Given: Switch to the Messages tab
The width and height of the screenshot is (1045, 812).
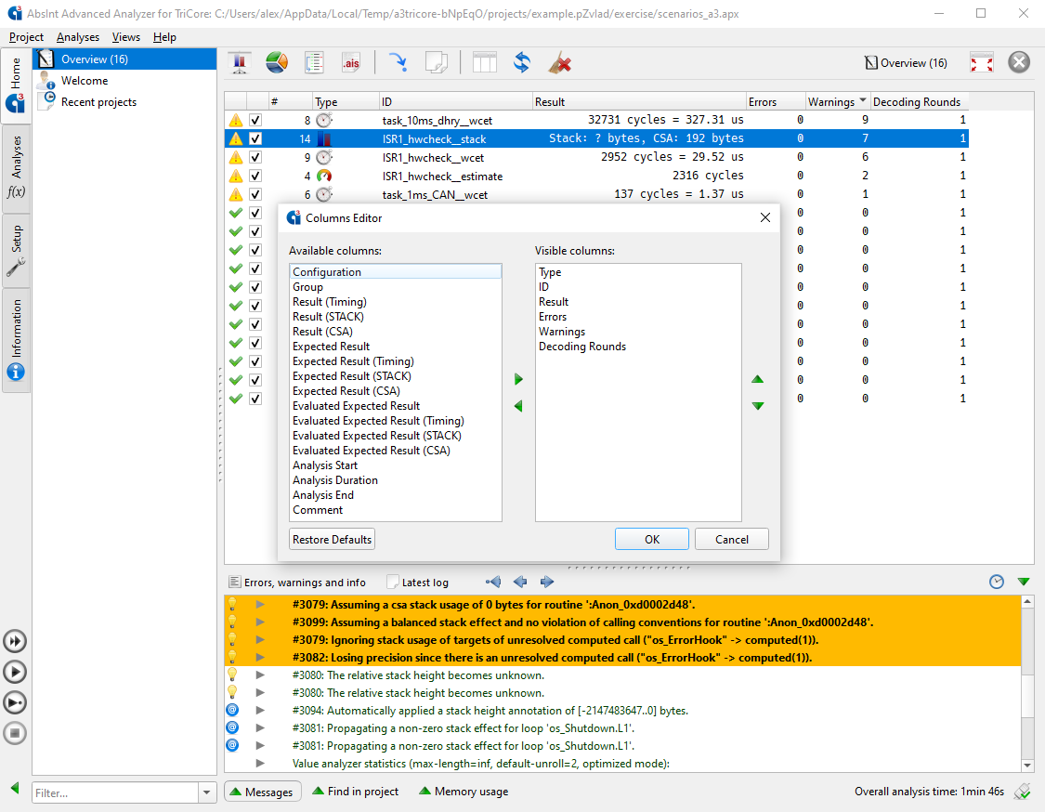Looking at the screenshot, I should coord(263,792).
